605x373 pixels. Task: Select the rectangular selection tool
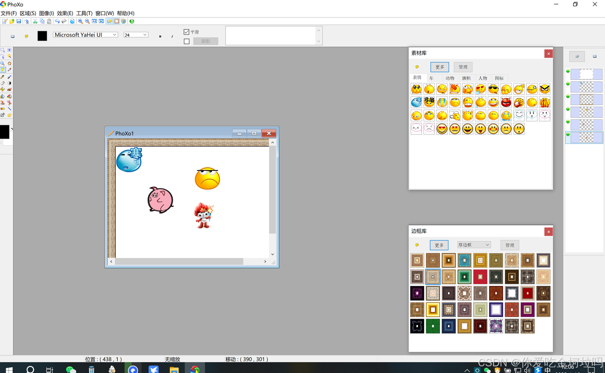2,50
